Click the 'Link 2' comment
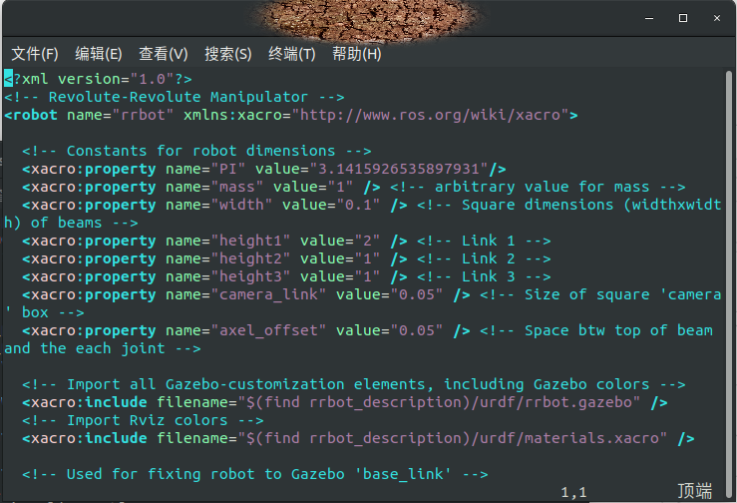Image resolution: width=737 pixels, height=503 pixels. point(484,258)
